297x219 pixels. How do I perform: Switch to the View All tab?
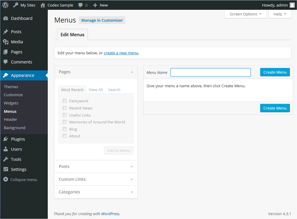click(96, 89)
